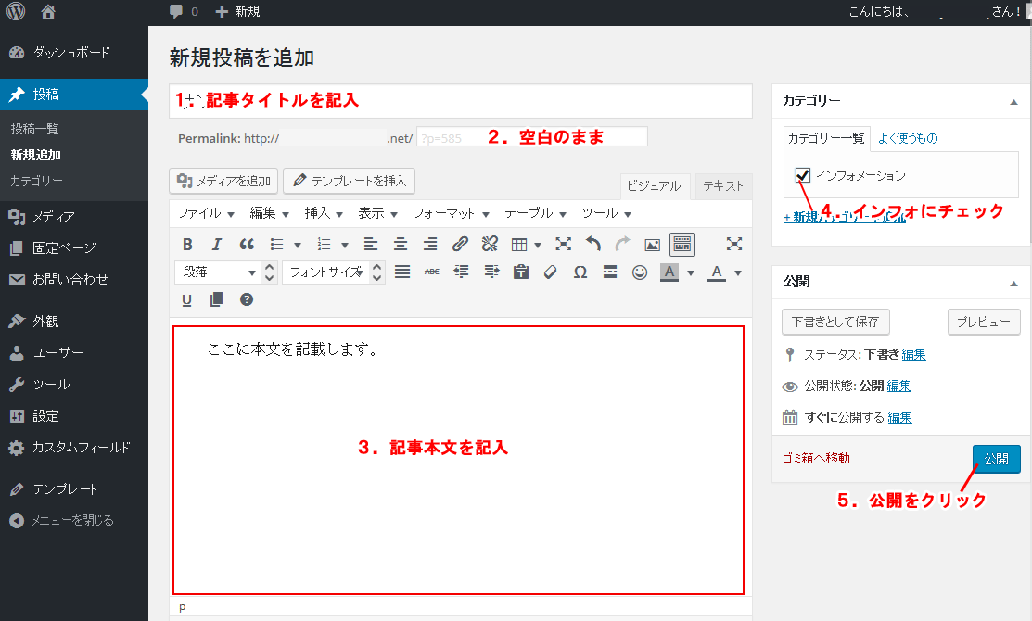
Task: Click the undo arrow icon
Action: 593,245
